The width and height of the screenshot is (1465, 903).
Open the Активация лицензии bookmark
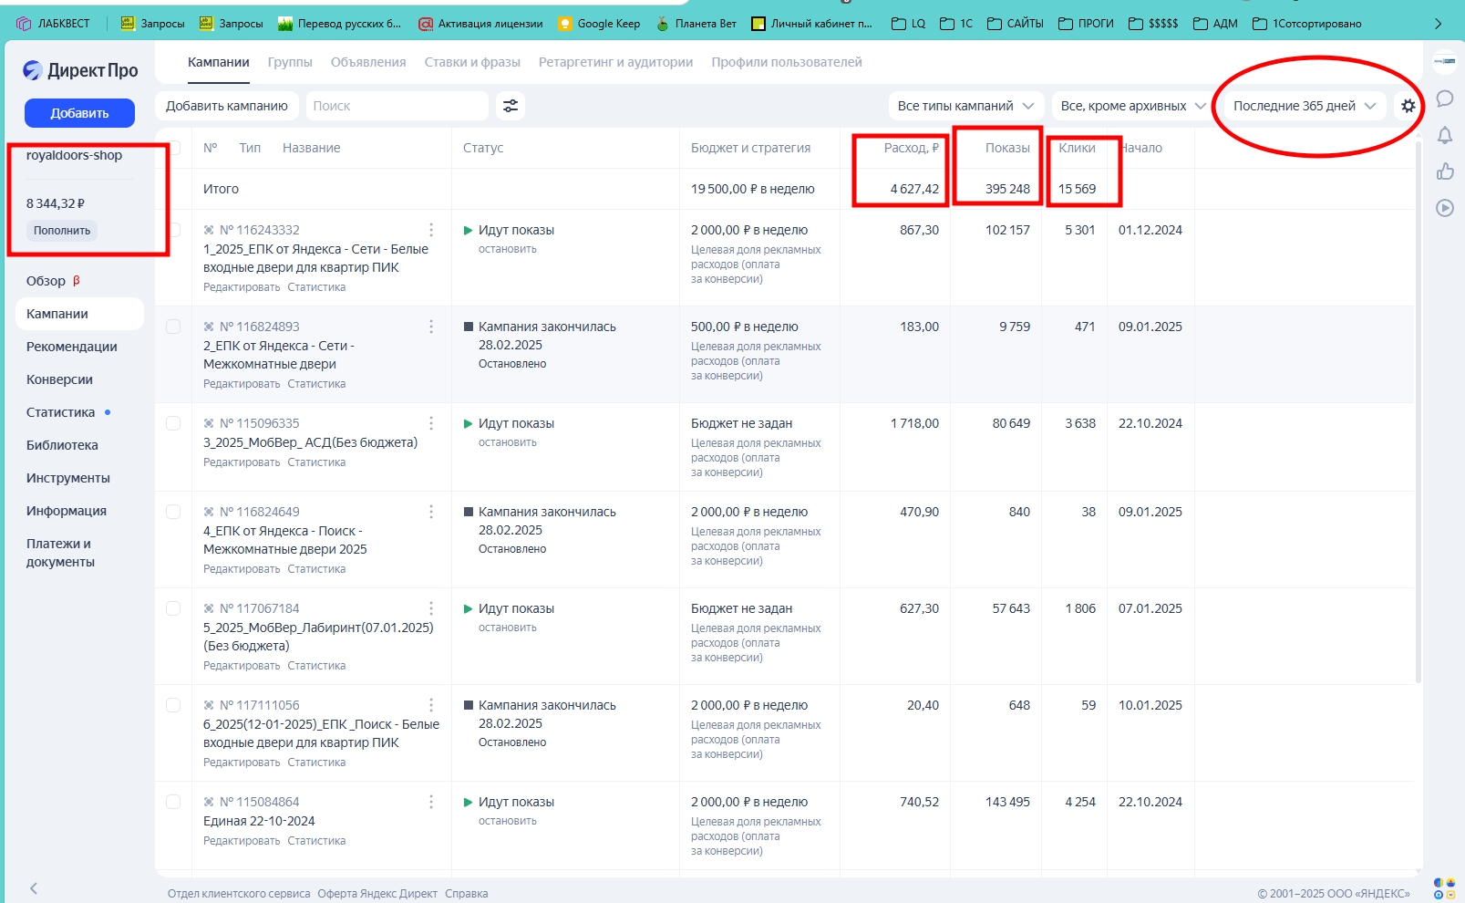480,24
